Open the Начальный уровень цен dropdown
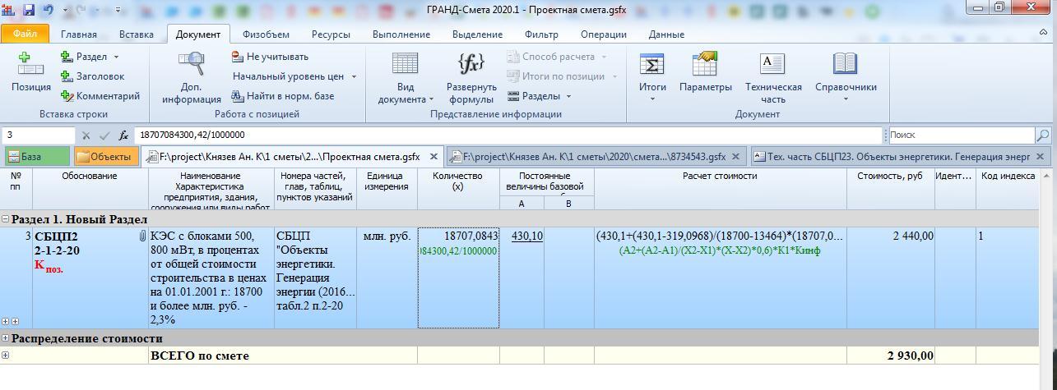1057x390 pixels. [294, 76]
